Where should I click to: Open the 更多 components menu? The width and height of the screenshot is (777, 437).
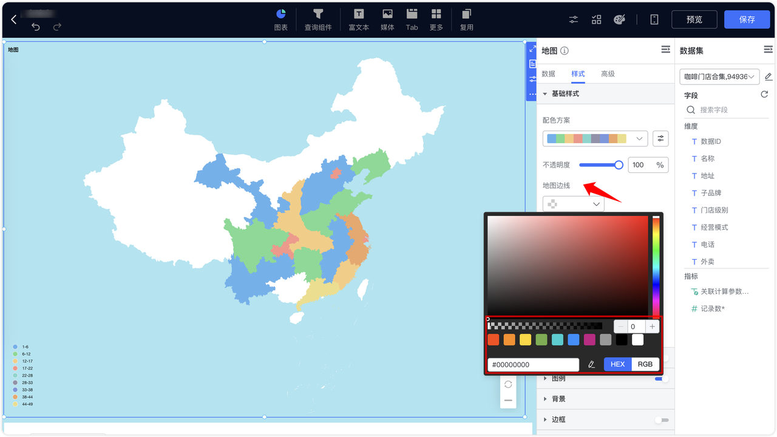point(436,19)
